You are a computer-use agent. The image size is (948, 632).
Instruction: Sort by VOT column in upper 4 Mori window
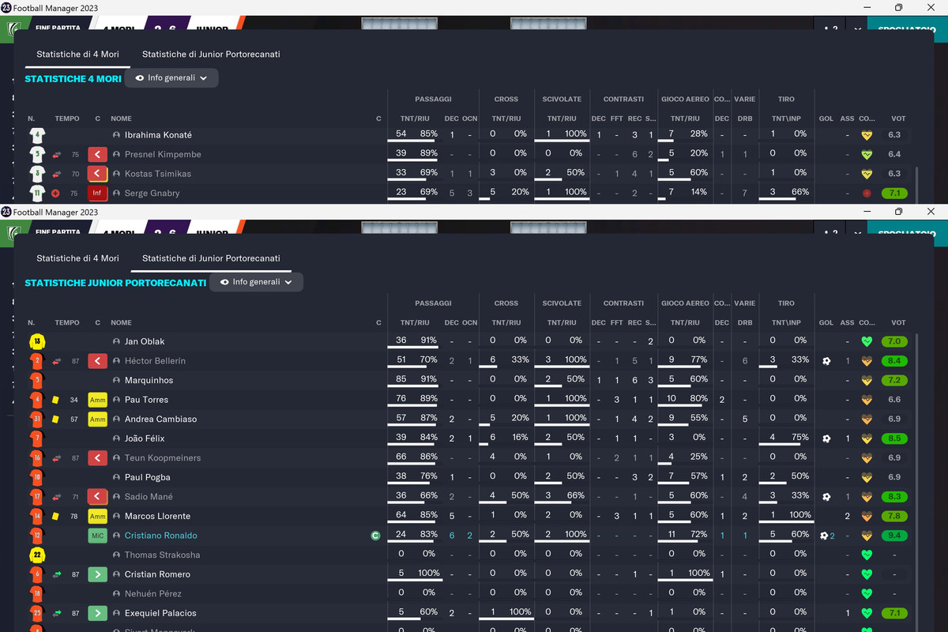click(898, 118)
